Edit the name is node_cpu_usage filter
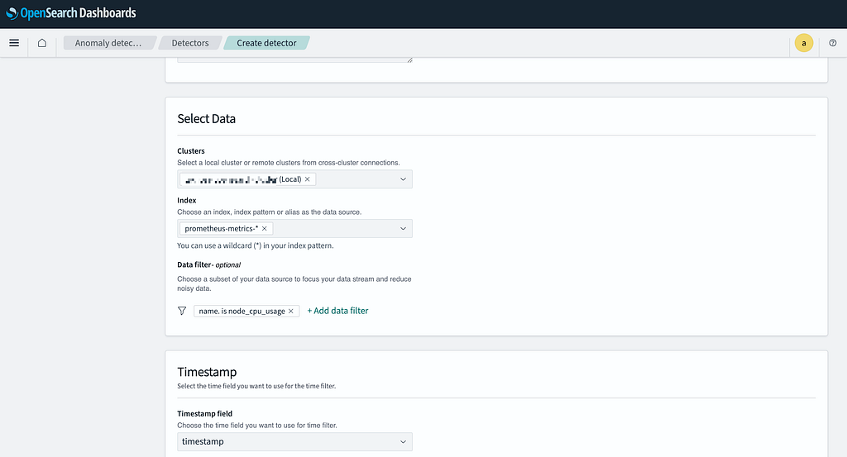This screenshot has height=457, width=847. tap(242, 312)
